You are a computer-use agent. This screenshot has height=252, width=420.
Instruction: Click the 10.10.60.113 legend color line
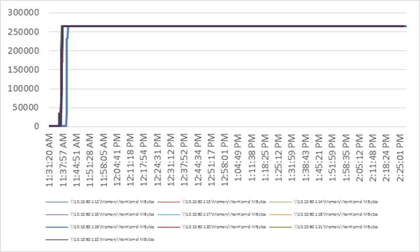point(169,202)
